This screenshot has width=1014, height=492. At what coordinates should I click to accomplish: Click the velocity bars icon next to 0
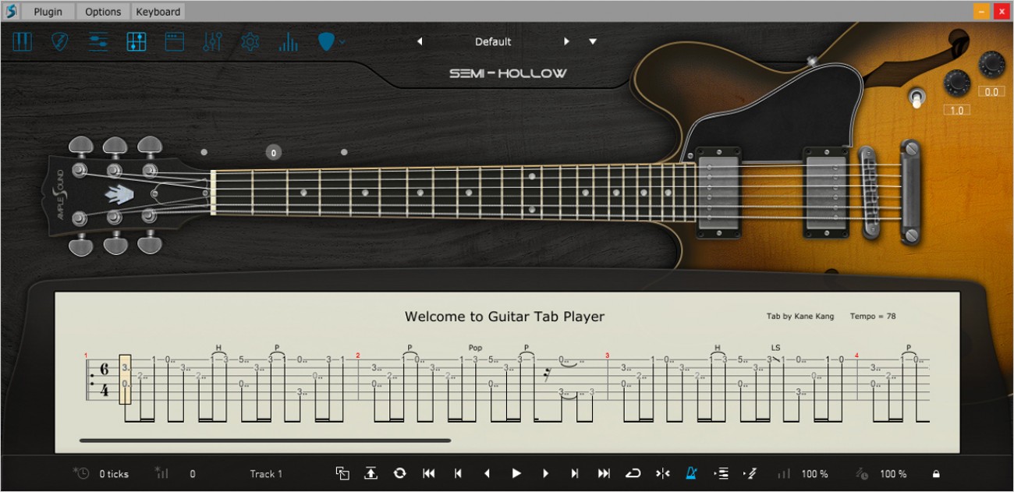pyautogui.click(x=162, y=473)
